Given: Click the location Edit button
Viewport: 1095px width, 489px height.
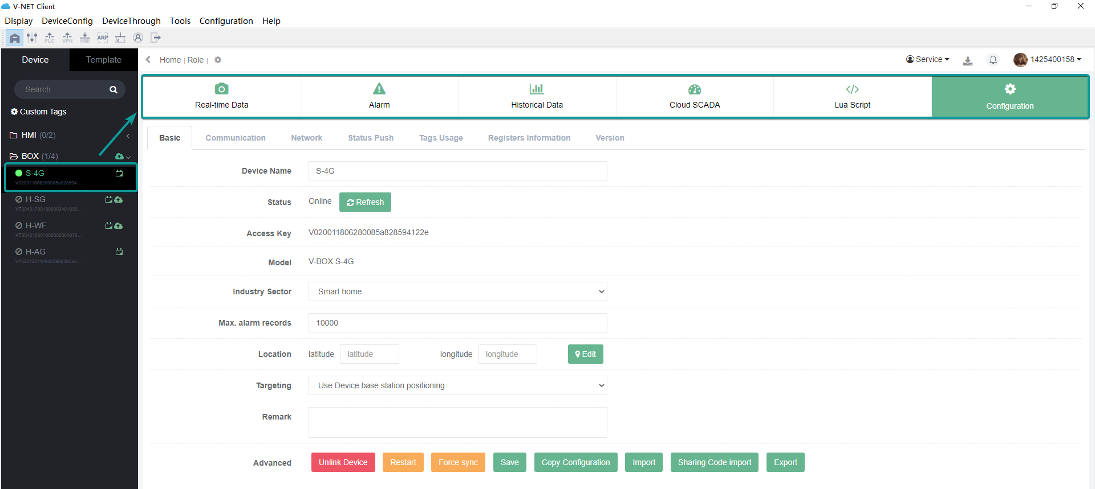Looking at the screenshot, I should click(586, 354).
